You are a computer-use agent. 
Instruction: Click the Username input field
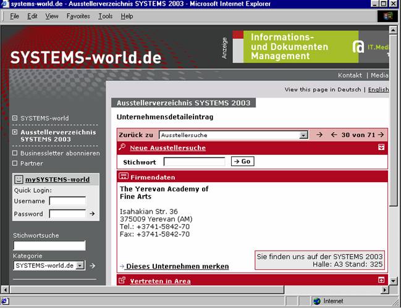(x=67, y=201)
